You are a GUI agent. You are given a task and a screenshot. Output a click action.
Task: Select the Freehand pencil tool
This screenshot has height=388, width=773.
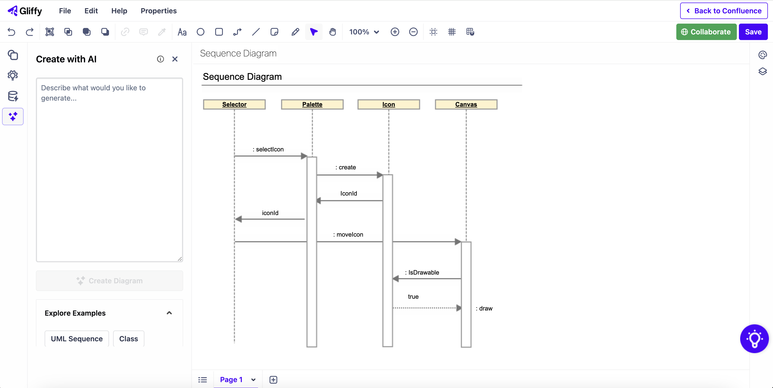coord(295,32)
